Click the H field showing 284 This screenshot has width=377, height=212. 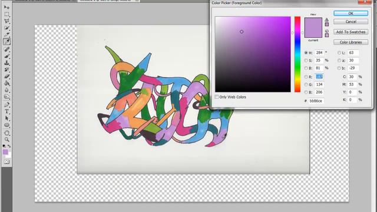(x=319, y=52)
